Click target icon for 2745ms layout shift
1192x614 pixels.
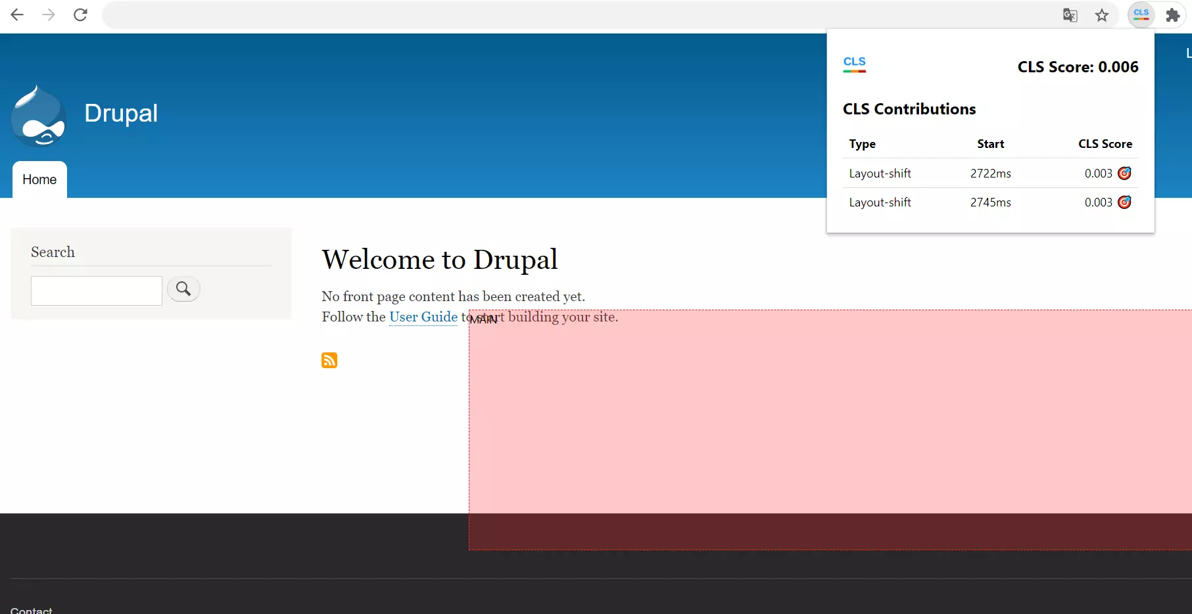1124,202
